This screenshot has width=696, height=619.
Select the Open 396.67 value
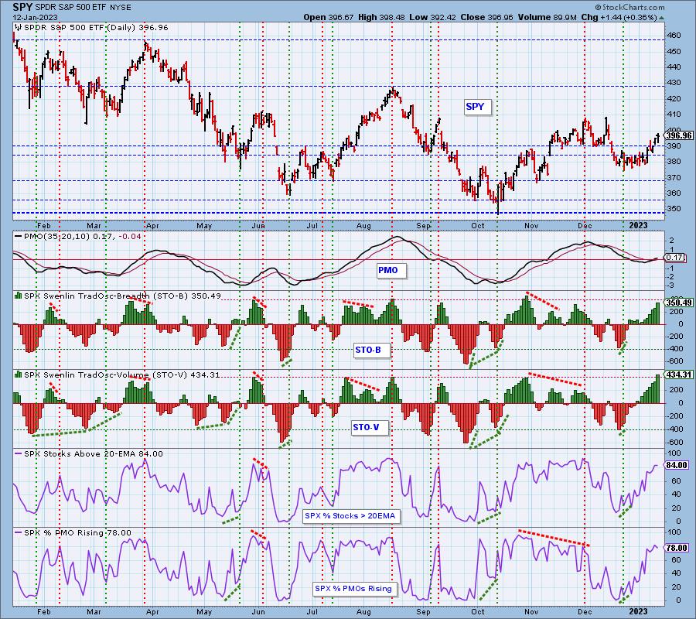click(x=329, y=17)
